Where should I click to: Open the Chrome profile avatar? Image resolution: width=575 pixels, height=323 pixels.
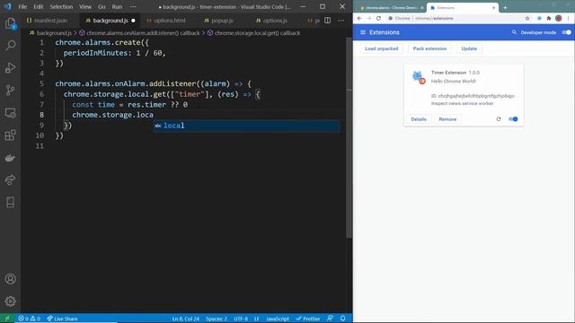pos(559,18)
